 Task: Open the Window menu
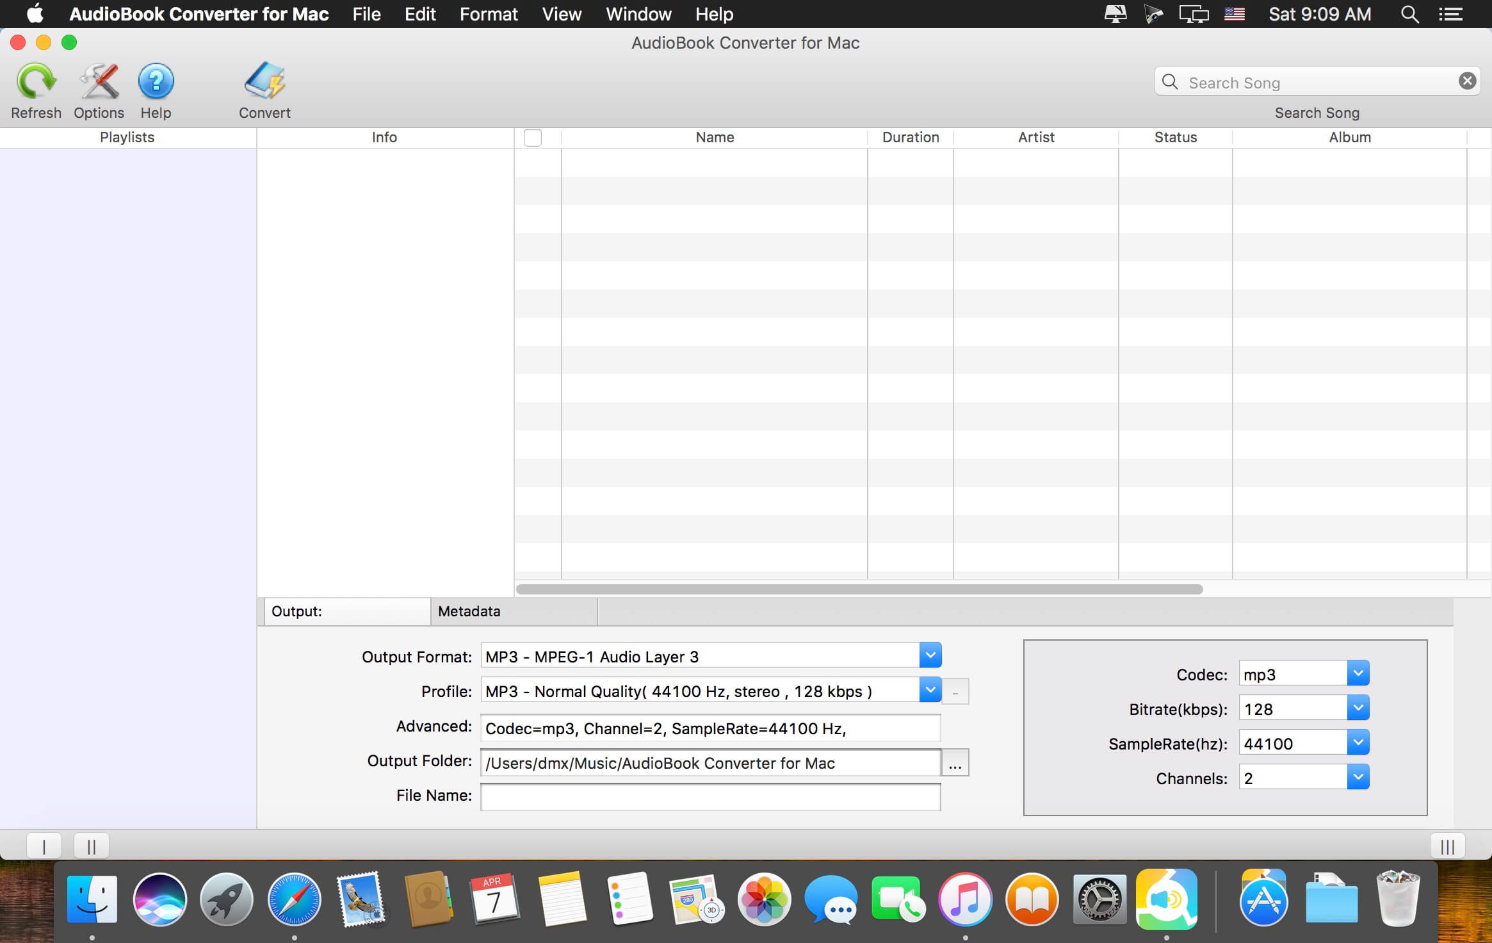click(x=638, y=14)
